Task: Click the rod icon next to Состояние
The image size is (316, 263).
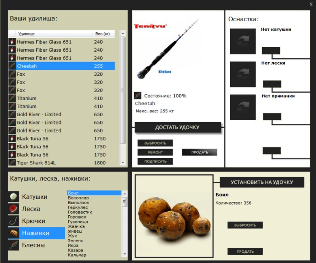Action: coord(137,95)
